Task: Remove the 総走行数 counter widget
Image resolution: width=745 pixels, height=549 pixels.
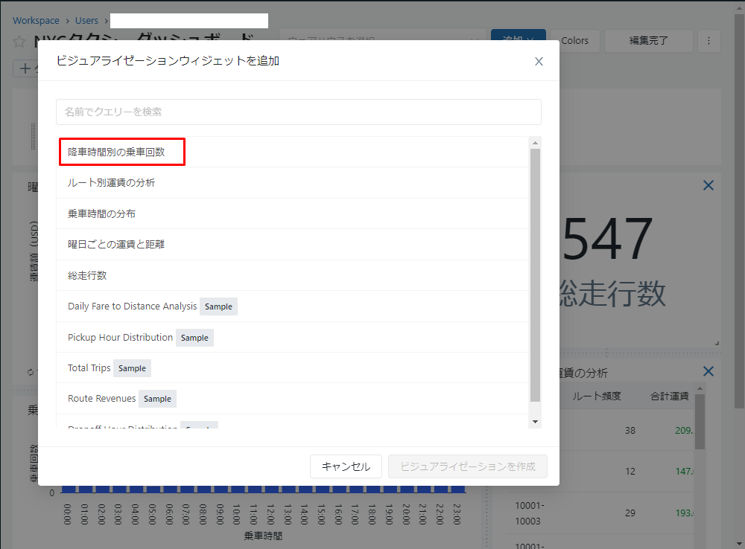Action: click(x=708, y=185)
